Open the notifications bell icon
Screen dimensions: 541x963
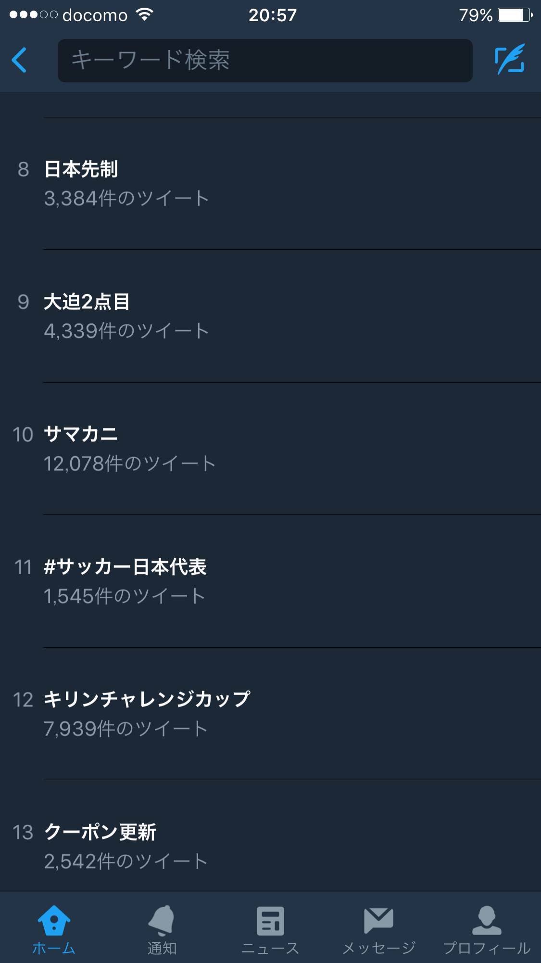[x=162, y=920]
